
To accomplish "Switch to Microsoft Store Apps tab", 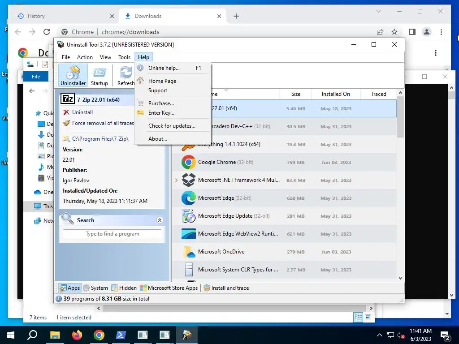I will 169,288.
